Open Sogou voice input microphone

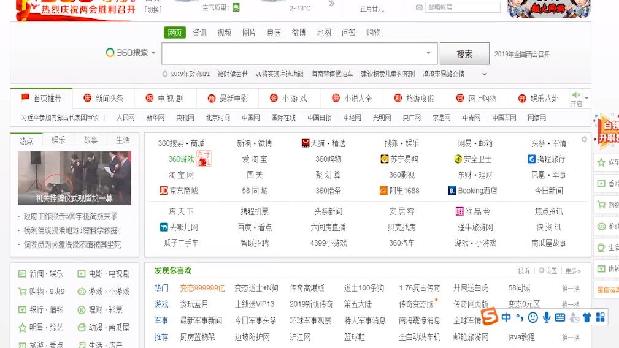tap(547, 317)
